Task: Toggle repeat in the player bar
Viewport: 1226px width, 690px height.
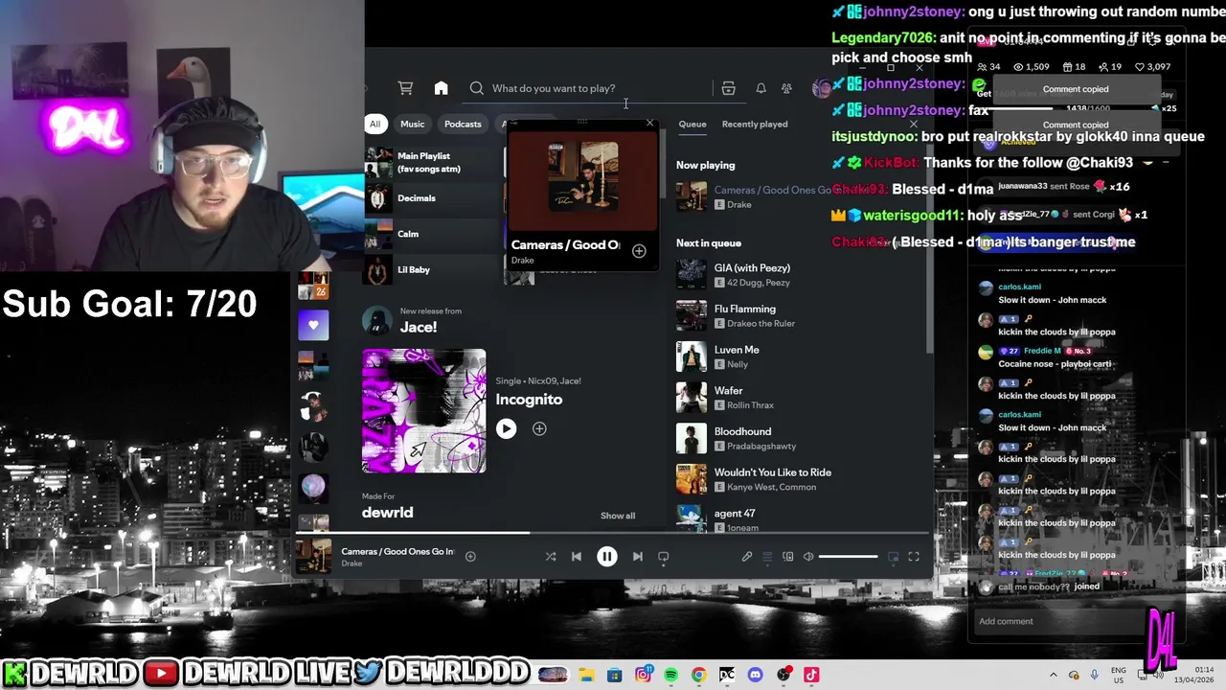Action: point(663,556)
